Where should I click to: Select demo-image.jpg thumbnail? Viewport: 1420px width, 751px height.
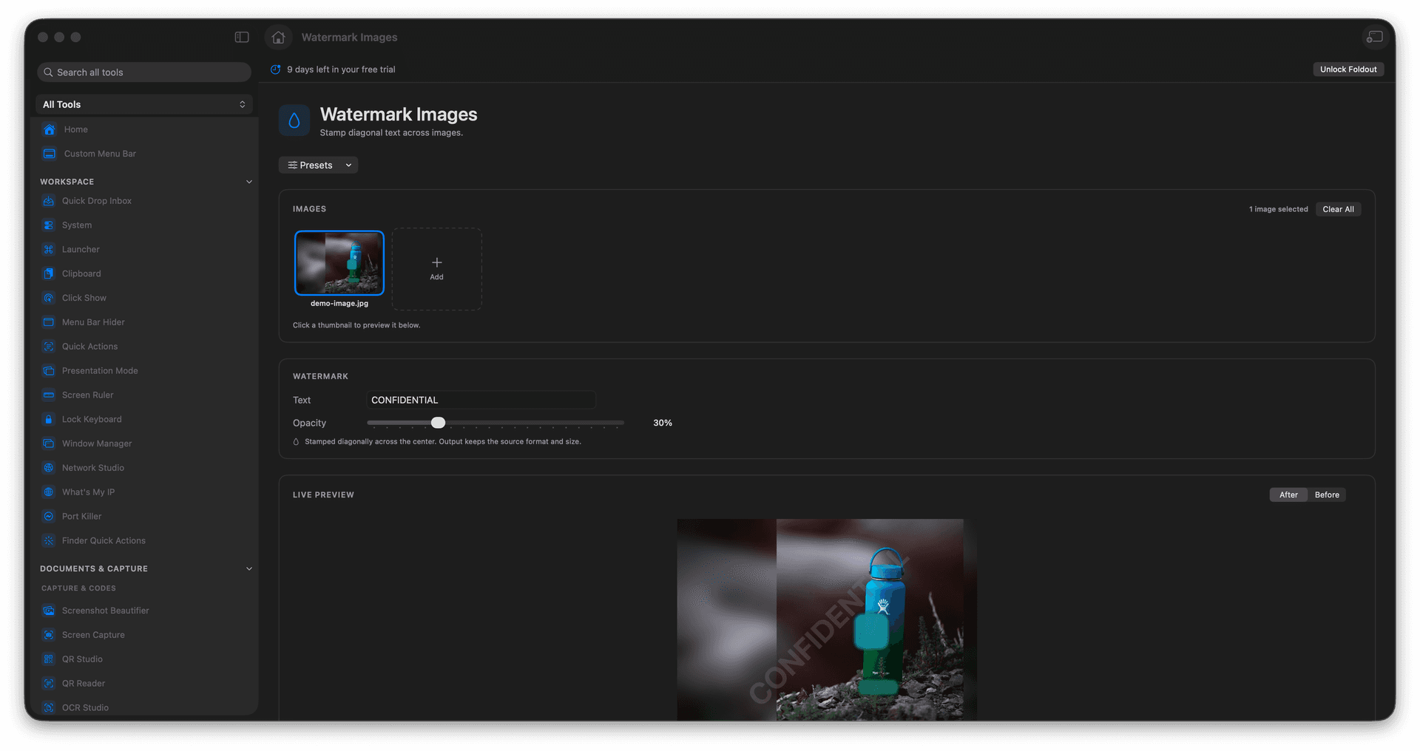tap(339, 263)
